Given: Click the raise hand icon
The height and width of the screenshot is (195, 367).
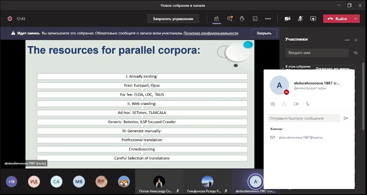Looking at the screenshot, I should tap(242, 19).
